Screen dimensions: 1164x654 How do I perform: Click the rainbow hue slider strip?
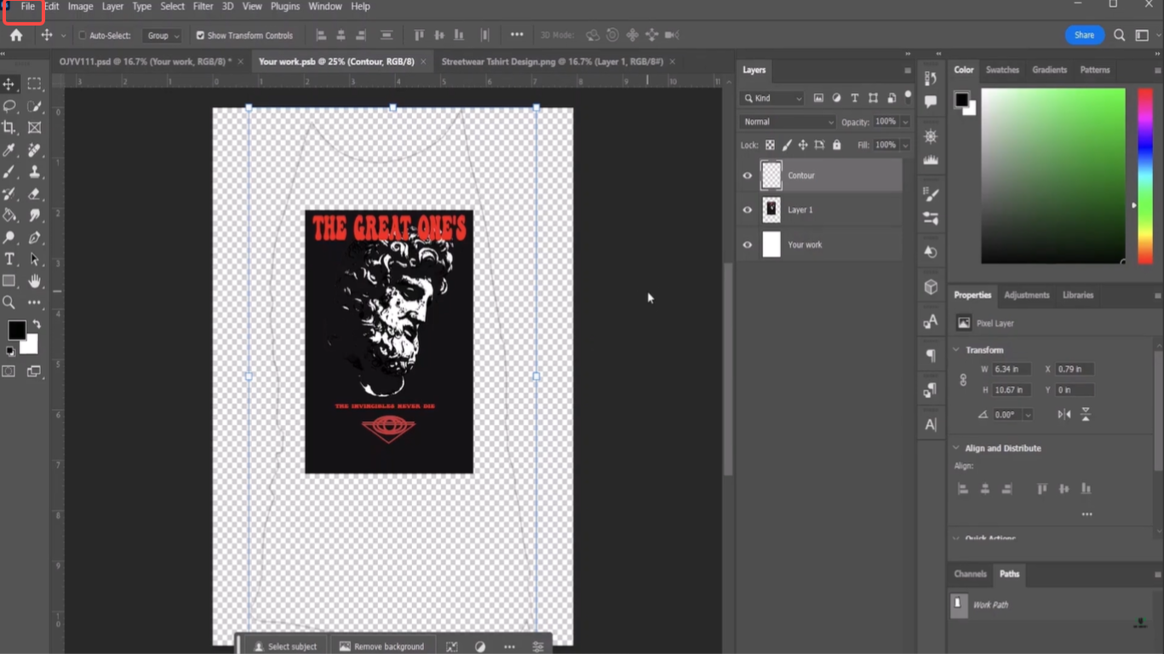(1144, 175)
